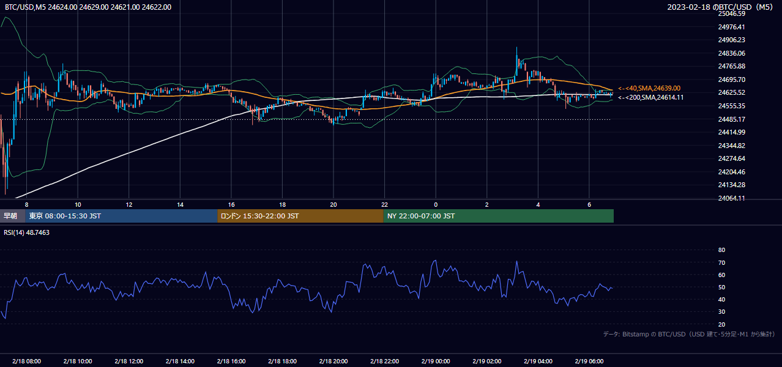
Task: Click the ロンドン 15:30-22:00 JST session bar
Action: click(x=300, y=216)
